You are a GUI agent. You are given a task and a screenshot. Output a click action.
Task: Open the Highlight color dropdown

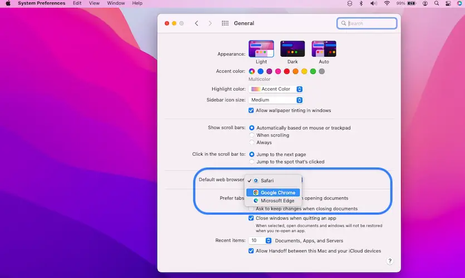coord(276,89)
